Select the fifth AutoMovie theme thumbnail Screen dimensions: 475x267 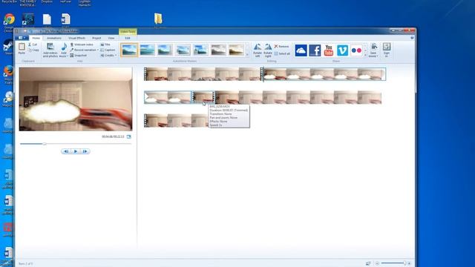200,50
